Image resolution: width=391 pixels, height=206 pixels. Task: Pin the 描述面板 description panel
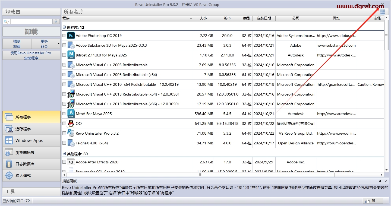click(x=380, y=181)
